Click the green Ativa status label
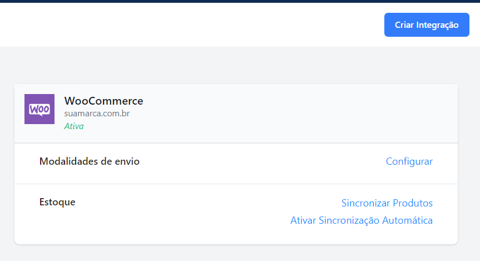480x261 pixels. pos(74,126)
